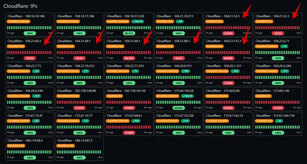Open the Cloudflare - 104.21.16.1 monitor title
This screenshot has height=164, width=307.
pyautogui.click(x=223, y=16)
